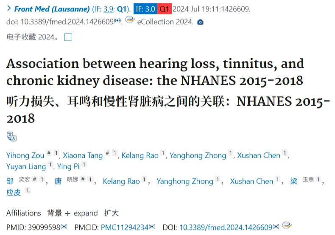Expand the journal chevron before Front Med

(x=9, y=8)
